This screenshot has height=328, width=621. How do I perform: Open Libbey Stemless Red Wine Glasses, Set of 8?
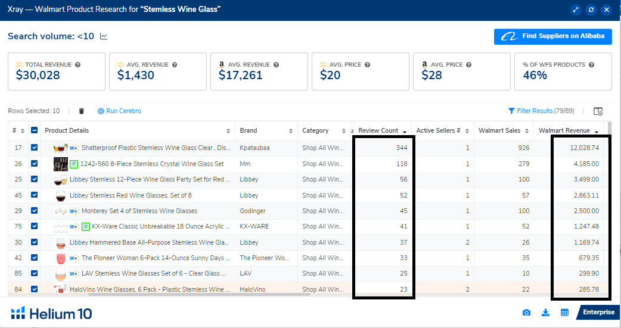(x=131, y=195)
